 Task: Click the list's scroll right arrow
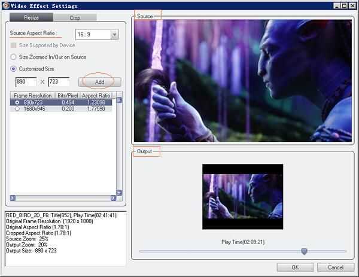pos(113,198)
